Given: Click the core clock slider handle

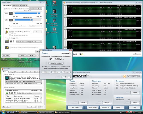Looking at the screenshot, I should point(37,13).
